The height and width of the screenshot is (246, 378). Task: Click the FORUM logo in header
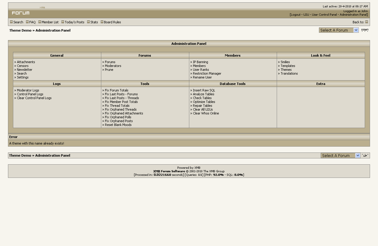(21, 13)
